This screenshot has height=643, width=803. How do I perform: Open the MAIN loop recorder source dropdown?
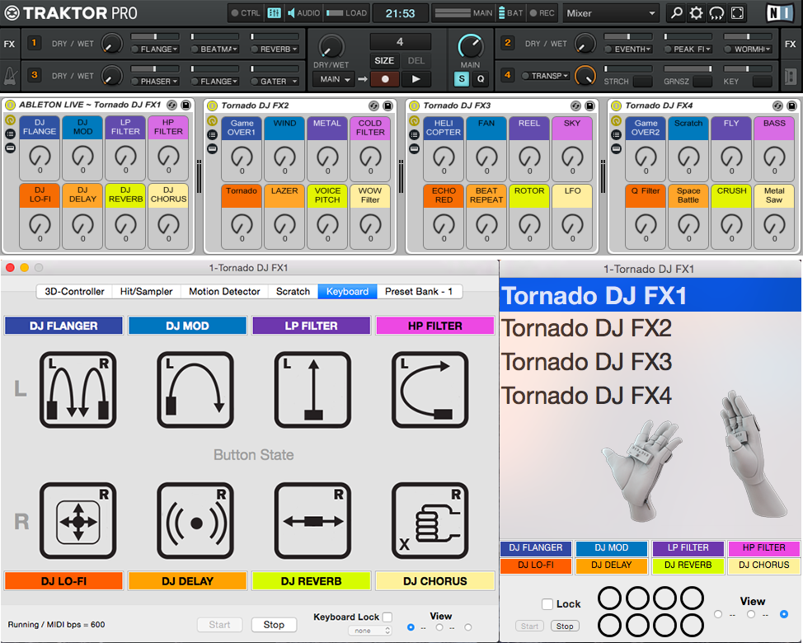(335, 79)
